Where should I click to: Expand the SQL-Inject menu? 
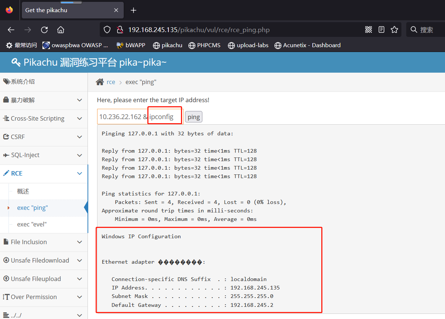pyautogui.click(x=44, y=155)
